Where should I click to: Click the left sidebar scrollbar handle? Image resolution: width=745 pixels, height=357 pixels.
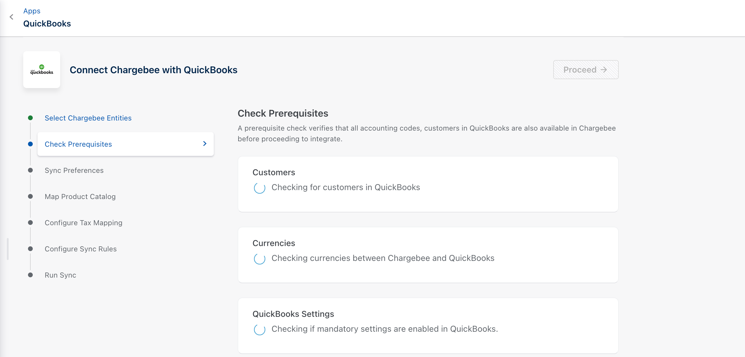click(x=8, y=249)
